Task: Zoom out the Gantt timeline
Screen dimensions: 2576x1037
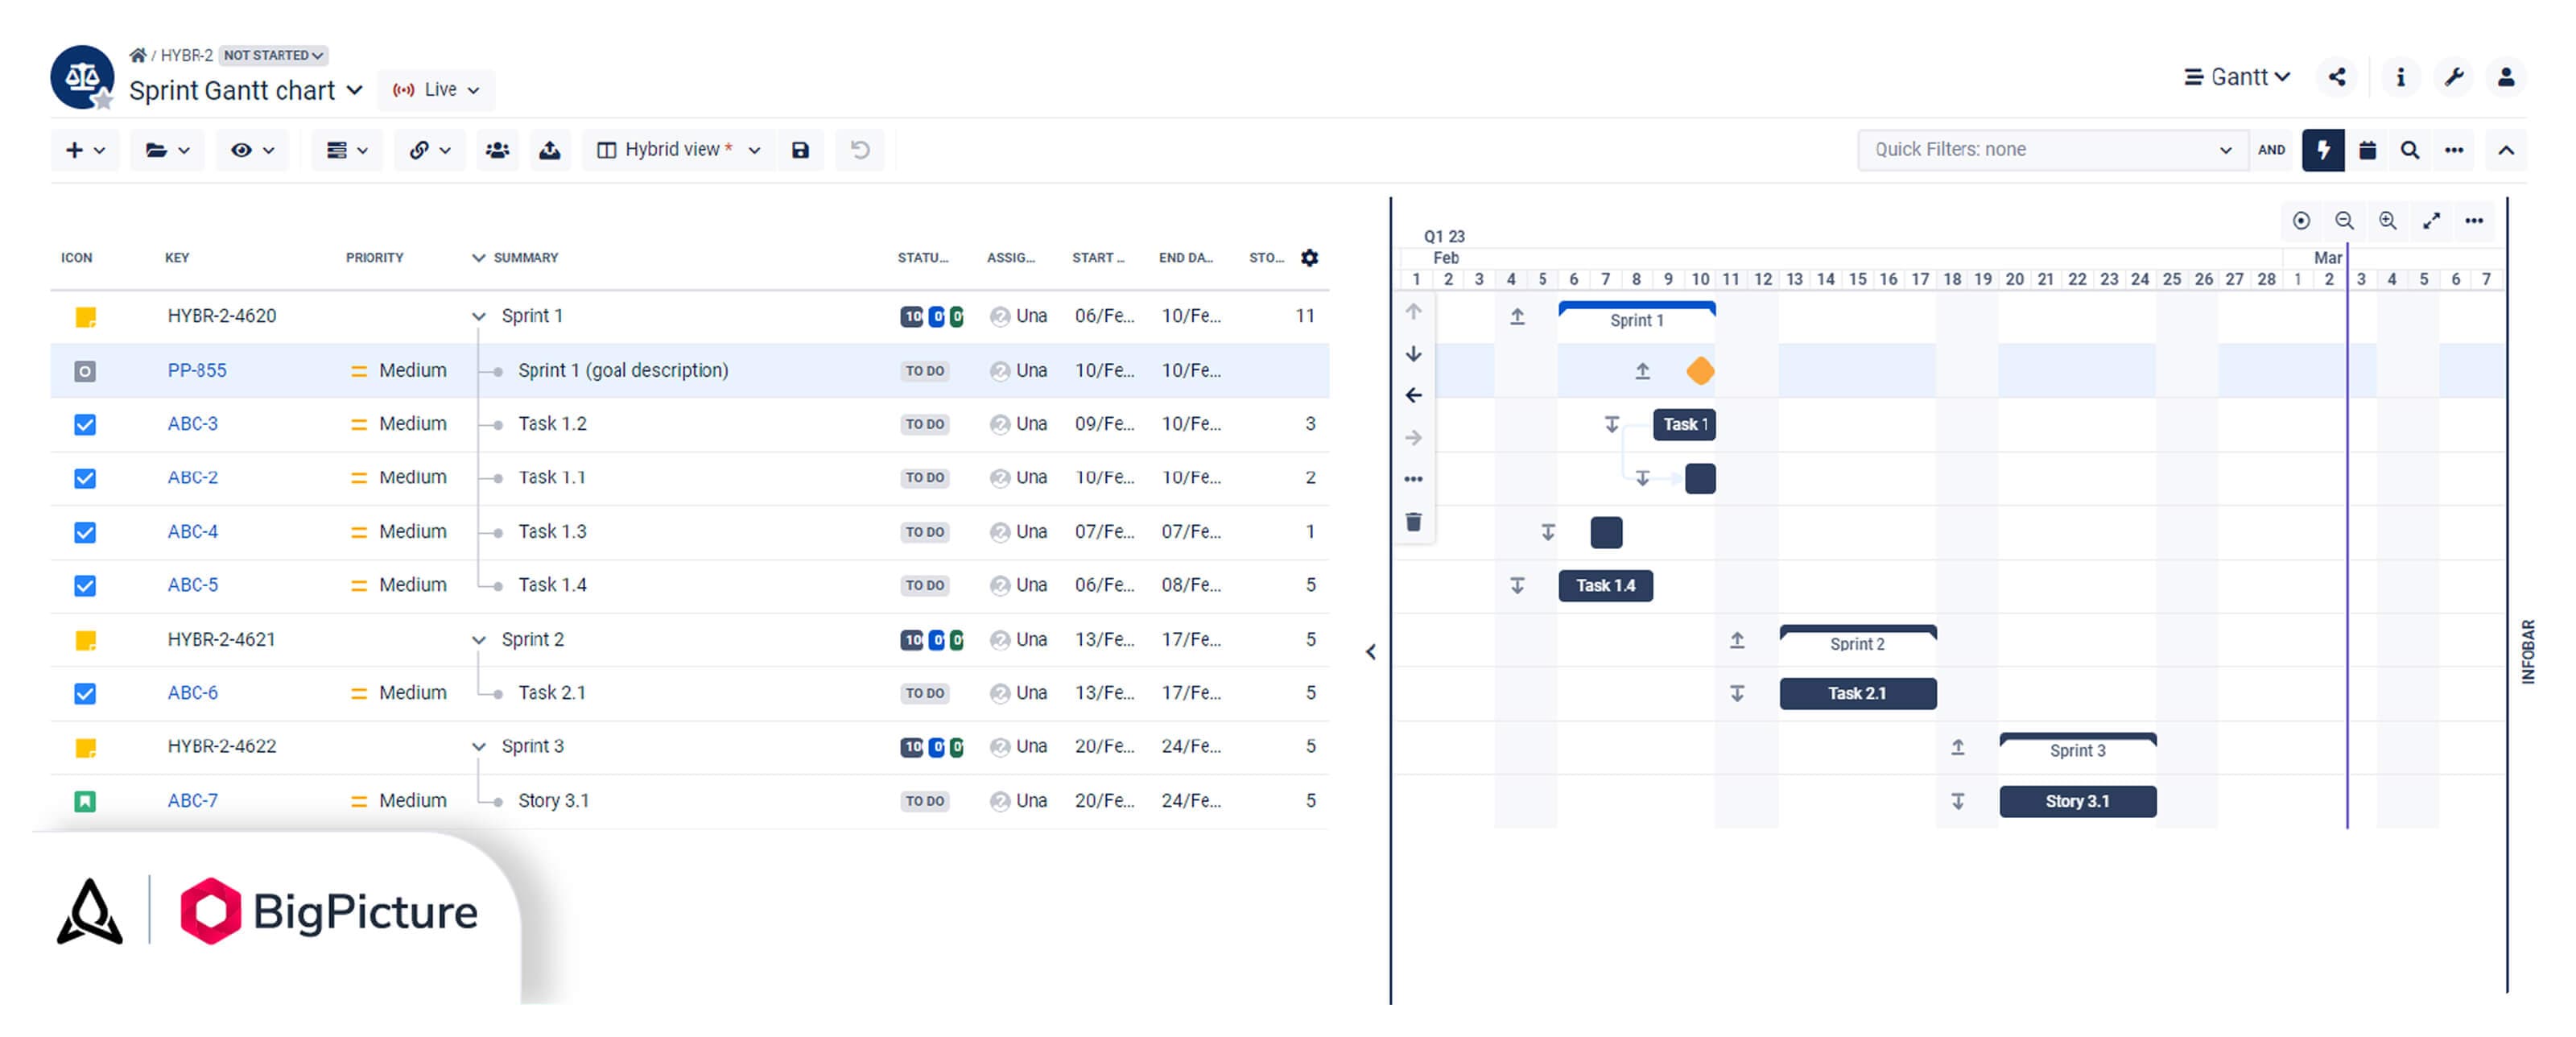Action: (2344, 221)
